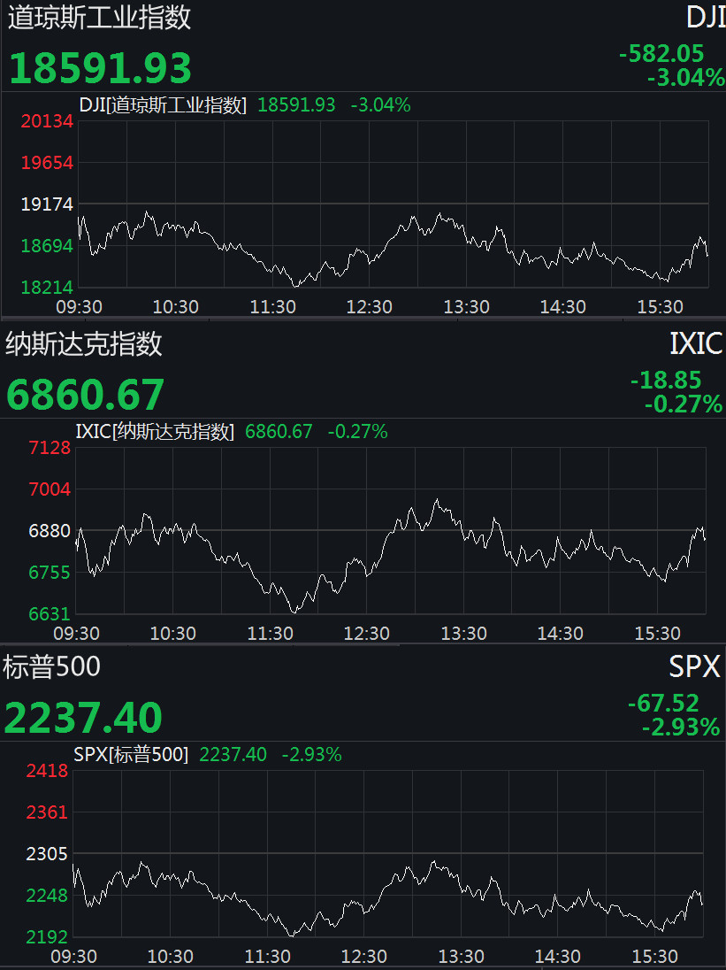The image size is (726, 970).
Task: Open the 纳斯达克指数 heading
Action: 84,343
